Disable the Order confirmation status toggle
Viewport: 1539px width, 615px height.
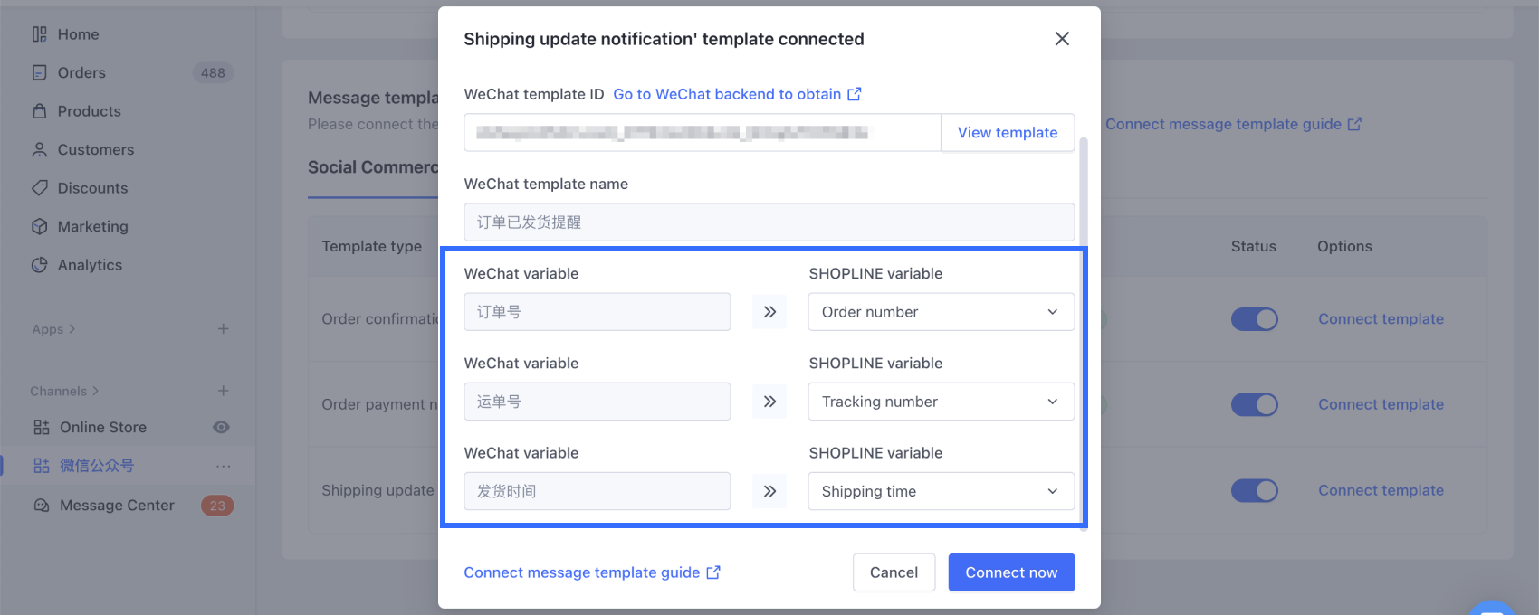pyautogui.click(x=1254, y=319)
